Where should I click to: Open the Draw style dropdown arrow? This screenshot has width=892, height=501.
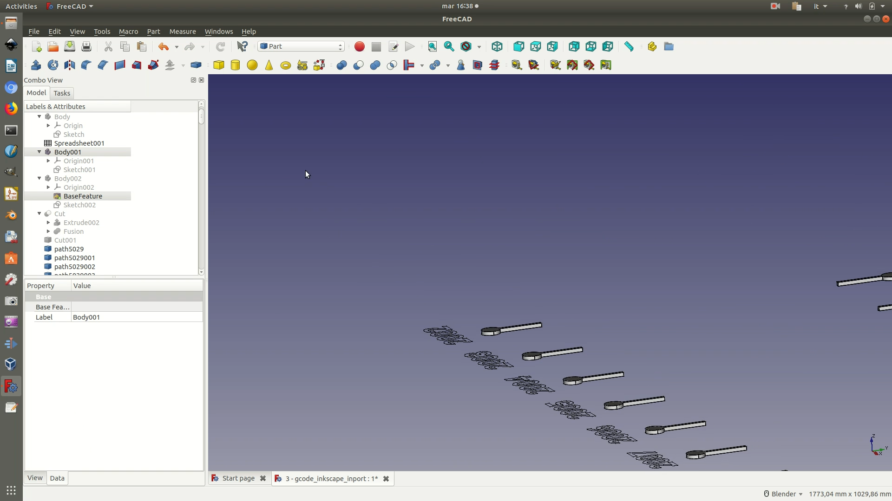(x=479, y=47)
